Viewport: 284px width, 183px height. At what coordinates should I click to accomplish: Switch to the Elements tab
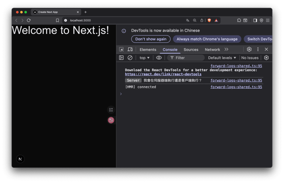point(148,49)
